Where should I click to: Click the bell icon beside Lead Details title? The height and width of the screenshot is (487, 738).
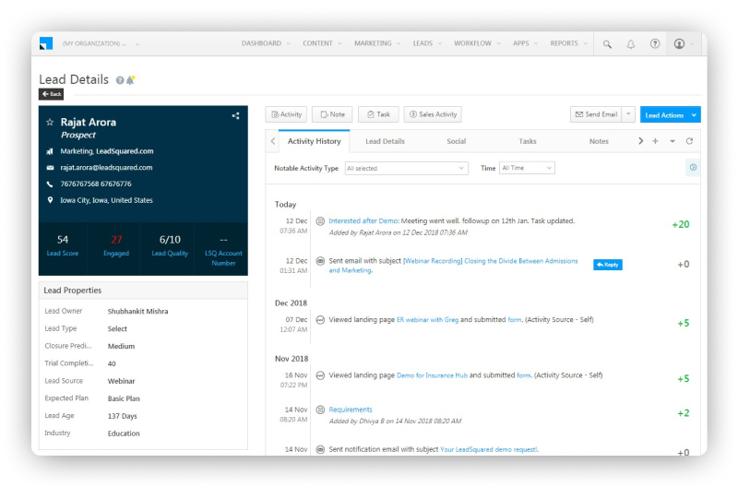click(x=130, y=80)
